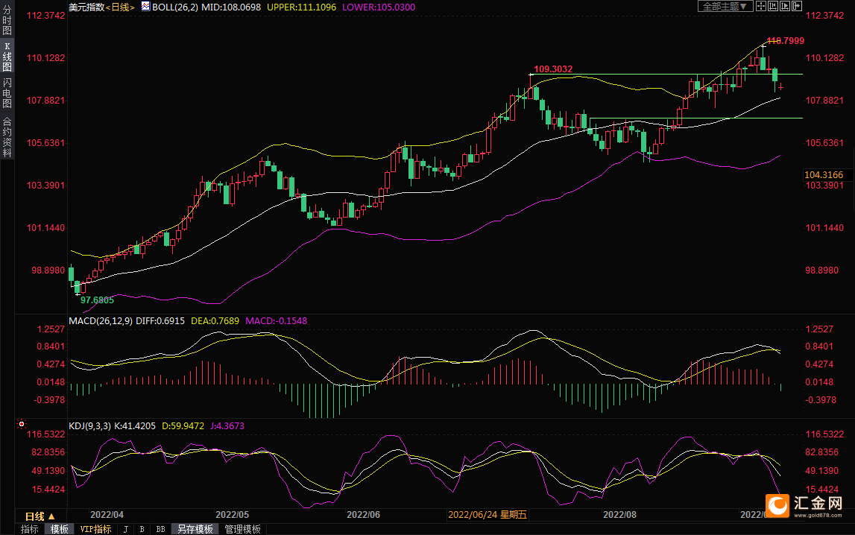The height and width of the screenshot is (535, 855).
Task: Select the 模板 bottom tab
Action: coord(60,529)
